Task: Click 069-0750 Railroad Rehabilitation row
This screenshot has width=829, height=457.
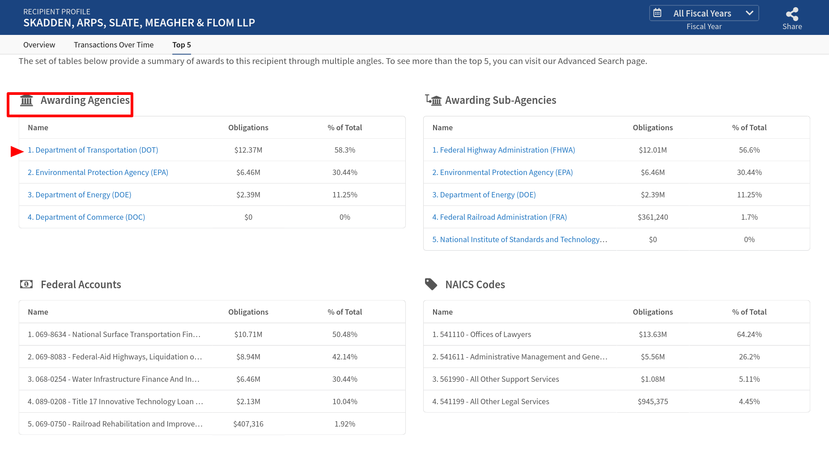Action: (x=212, y=424)
